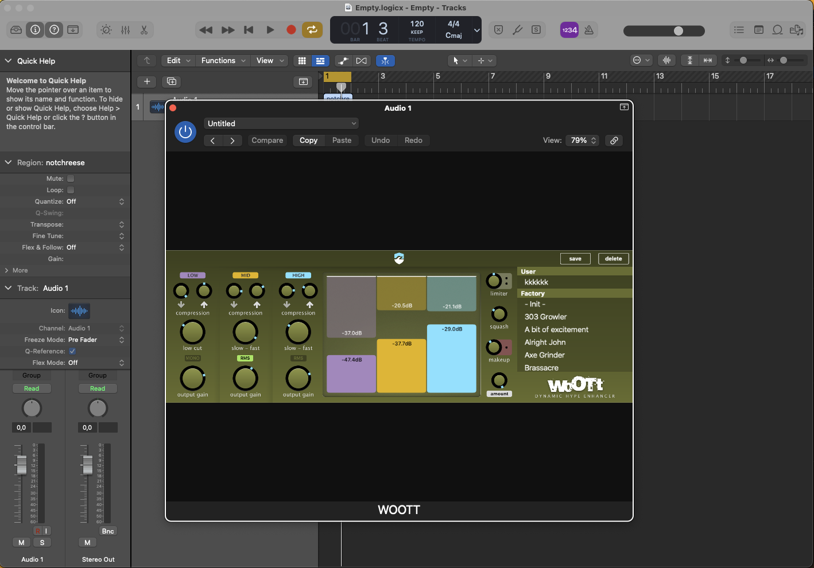Go to beginning with the transport button

249,30
